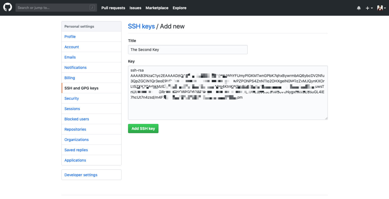Open Blocked users settings
Viewport: 389px width, 199px height.
(91, 119)
